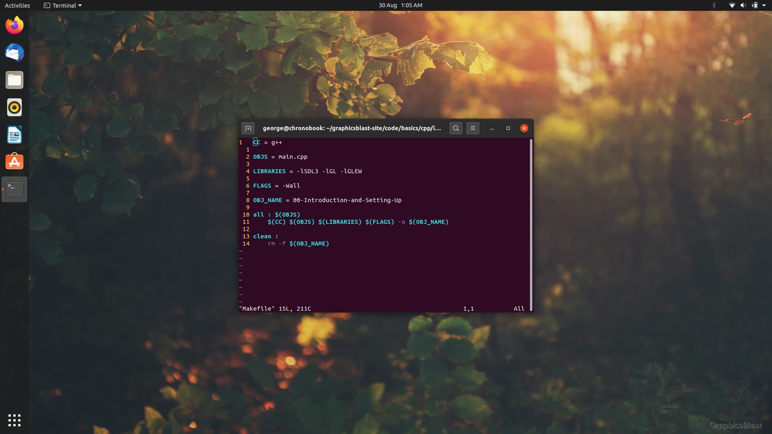Click '-lGLEW' in the libraries line
This screenshot has height=434, width=772.
click(351, 171)
